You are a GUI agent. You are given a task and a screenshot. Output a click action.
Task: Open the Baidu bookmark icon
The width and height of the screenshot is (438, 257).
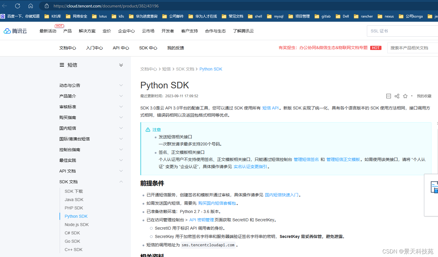pos(2,16)
